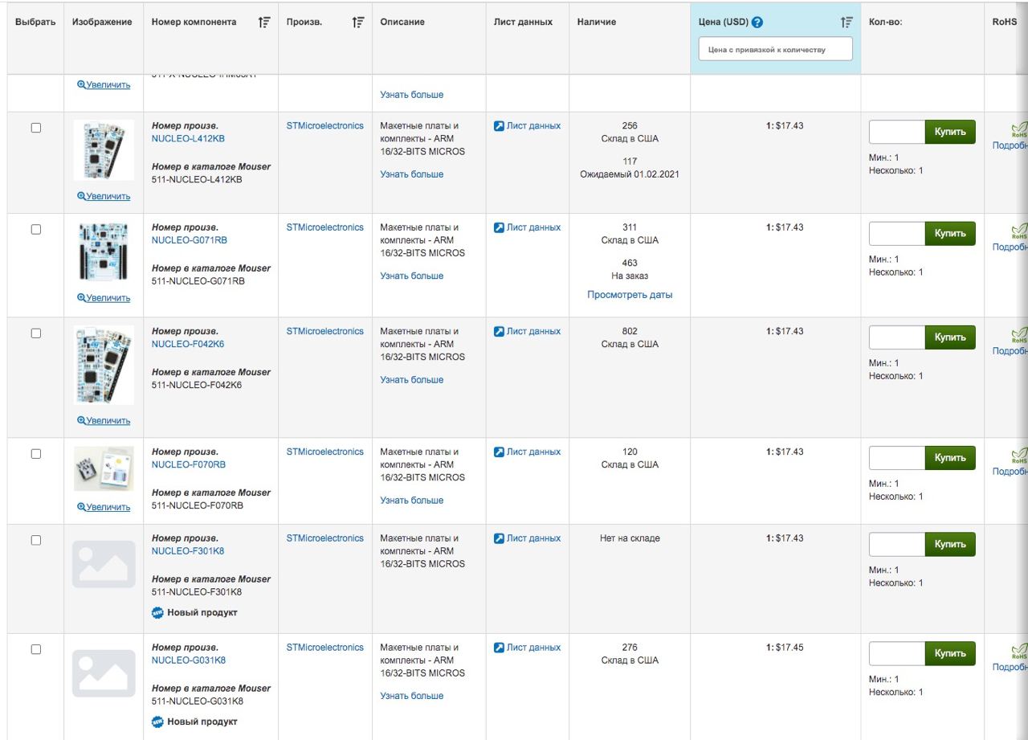Select checkbox for NUCLEO-G071RB row

point(36,229)
